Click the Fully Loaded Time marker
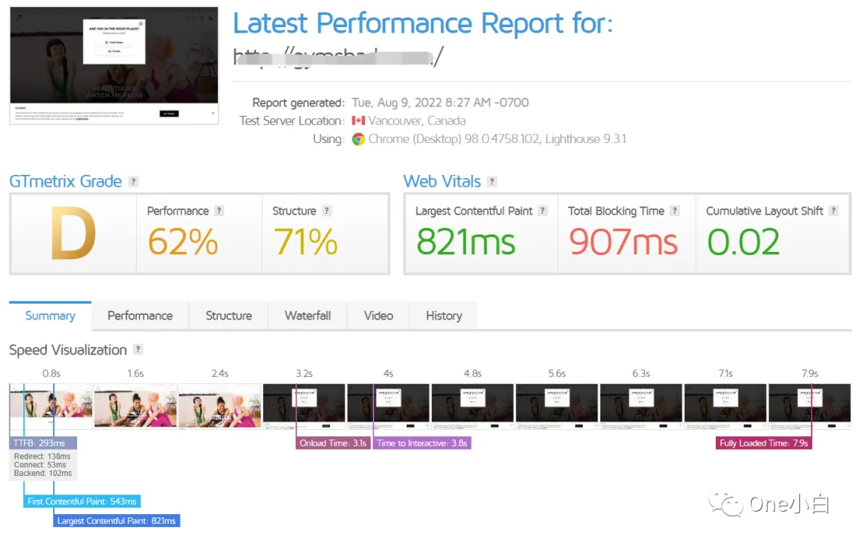The width and height of the screenshot is (859, 542). (x=764, y=443)
